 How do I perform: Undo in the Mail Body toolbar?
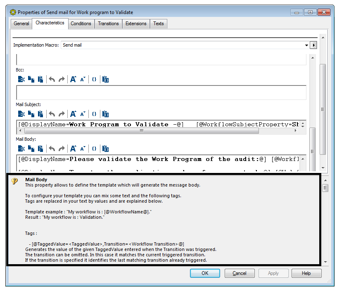pyautogui.click(x=52, y=149)
